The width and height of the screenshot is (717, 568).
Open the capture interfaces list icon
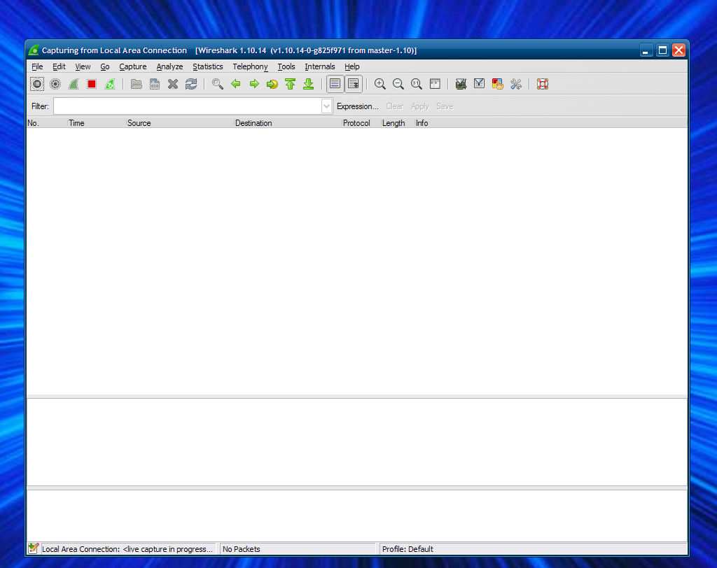pyautogui.click(x=37, y=84)
